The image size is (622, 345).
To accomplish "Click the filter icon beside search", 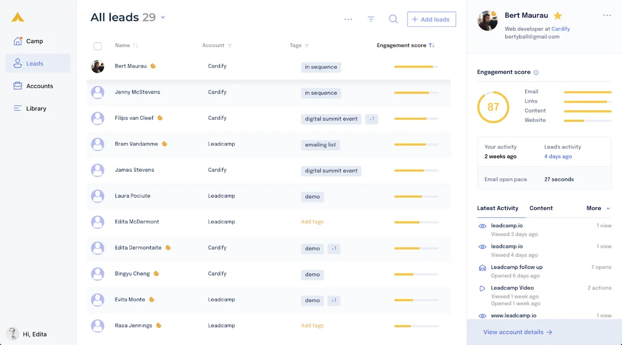I will coord(371,19).
